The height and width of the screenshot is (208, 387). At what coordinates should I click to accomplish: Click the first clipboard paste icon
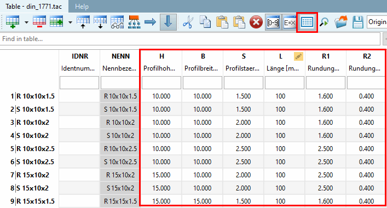pyautogui.click(x=222, y=22)
